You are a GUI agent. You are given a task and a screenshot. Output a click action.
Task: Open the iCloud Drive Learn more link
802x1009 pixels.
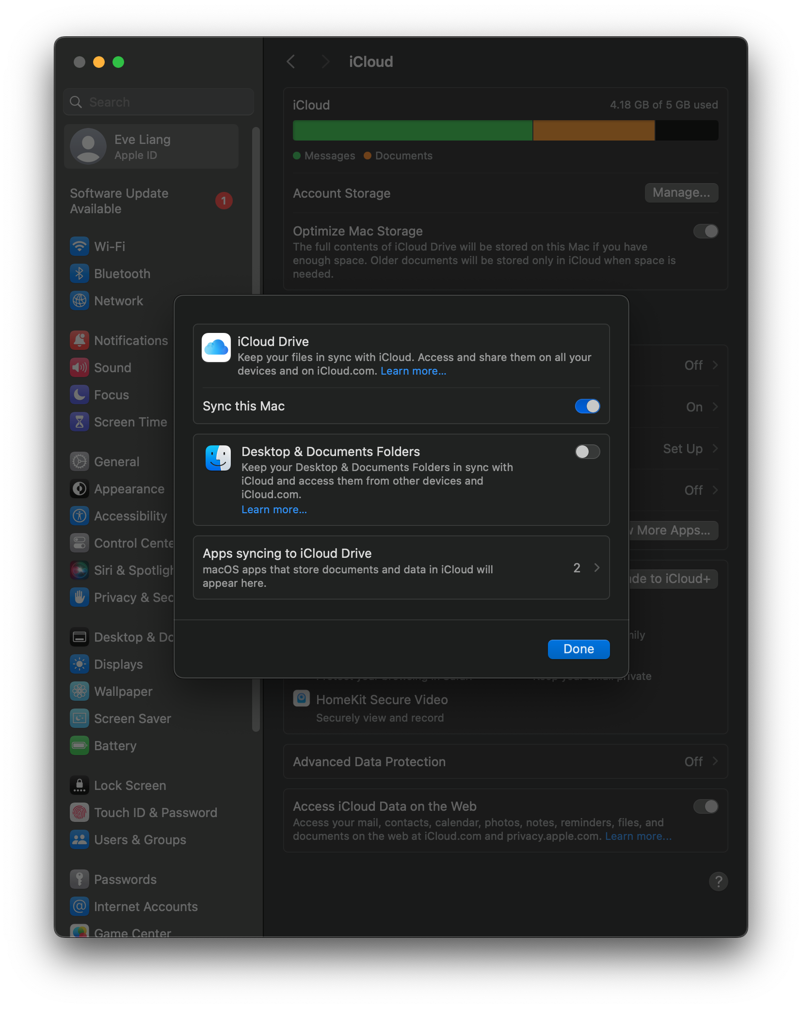click(414, 371)
